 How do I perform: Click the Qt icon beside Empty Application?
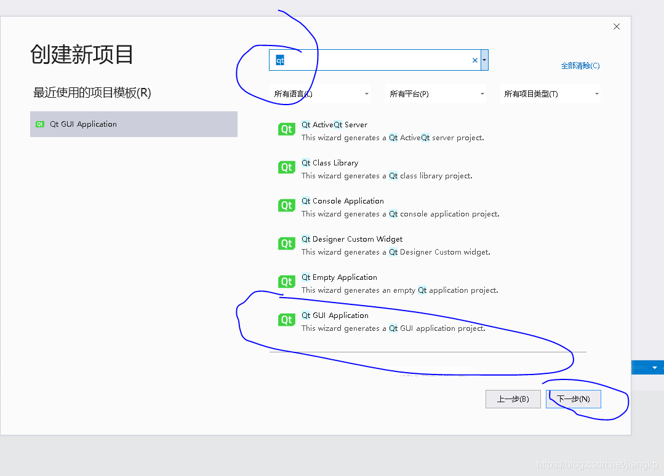pos(286,282)
